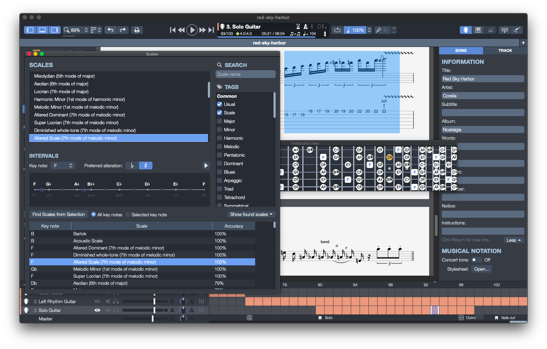This screenshot has width=547, height=349.
Task: Solo the Left Rhythm Guitar track
Action: tap(116, 301)
